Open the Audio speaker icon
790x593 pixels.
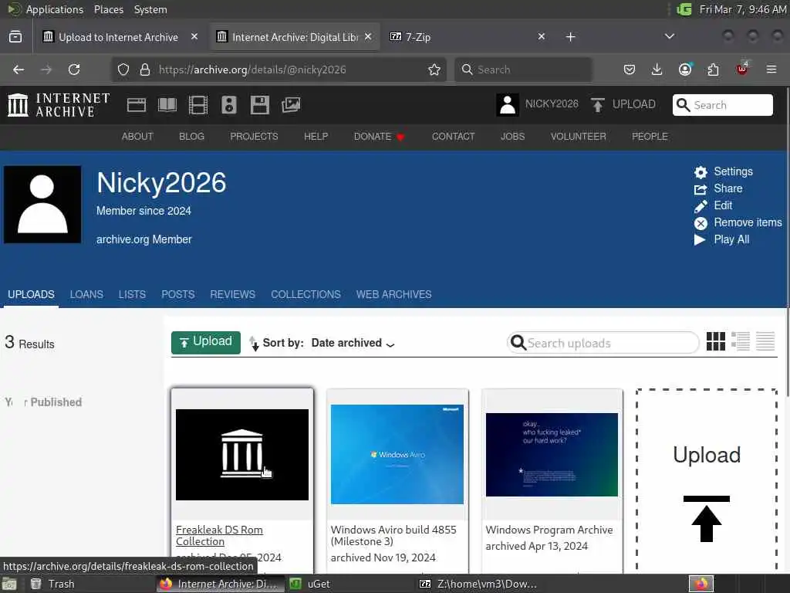228,105
